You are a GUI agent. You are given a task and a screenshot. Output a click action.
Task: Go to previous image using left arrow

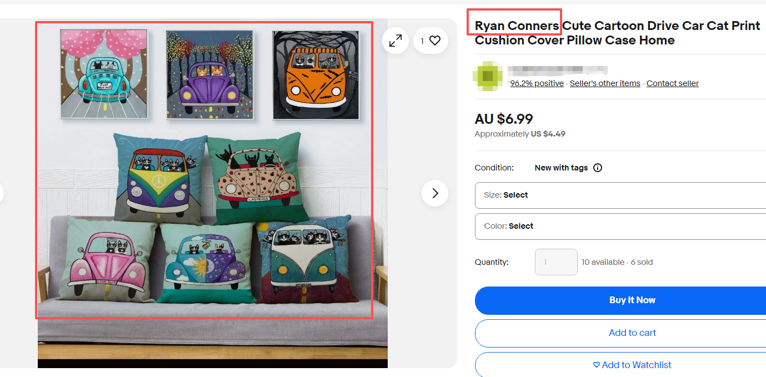click(x=1, y=193)
